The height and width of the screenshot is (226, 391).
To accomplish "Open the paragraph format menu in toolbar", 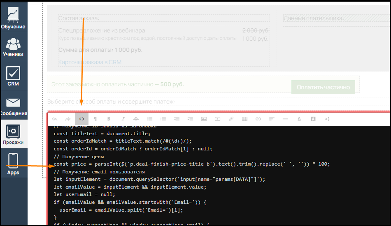I will click(95, 119).
